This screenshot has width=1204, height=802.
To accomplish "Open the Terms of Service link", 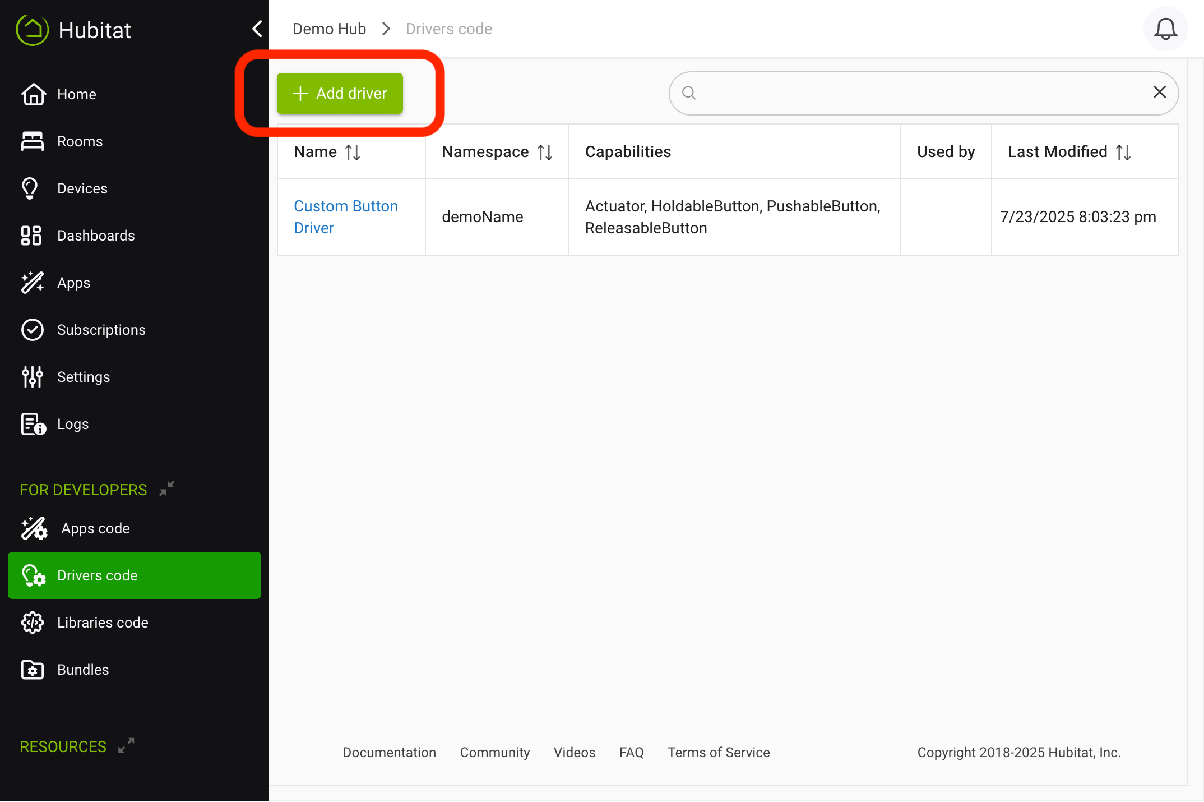I will pos(719,752).
